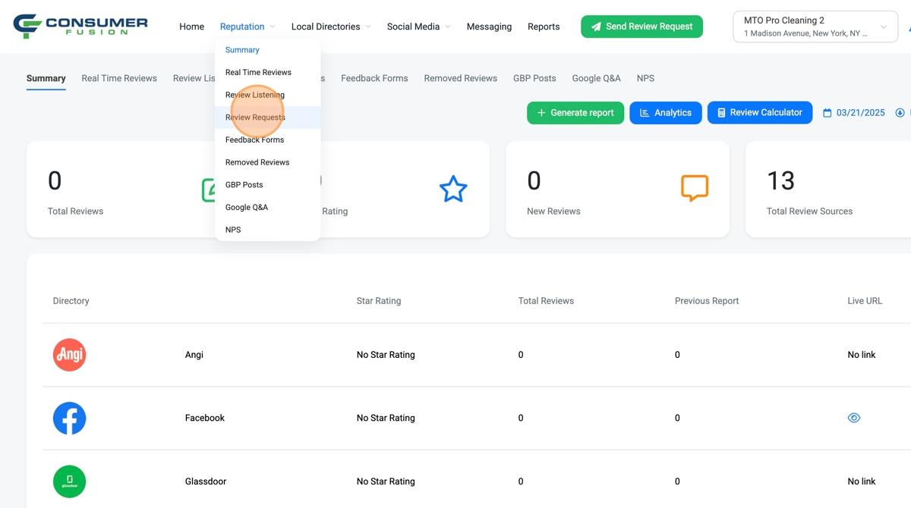Screen dimensions: 911x508
Task: Click the Star Rating column header
Action: 379,301
